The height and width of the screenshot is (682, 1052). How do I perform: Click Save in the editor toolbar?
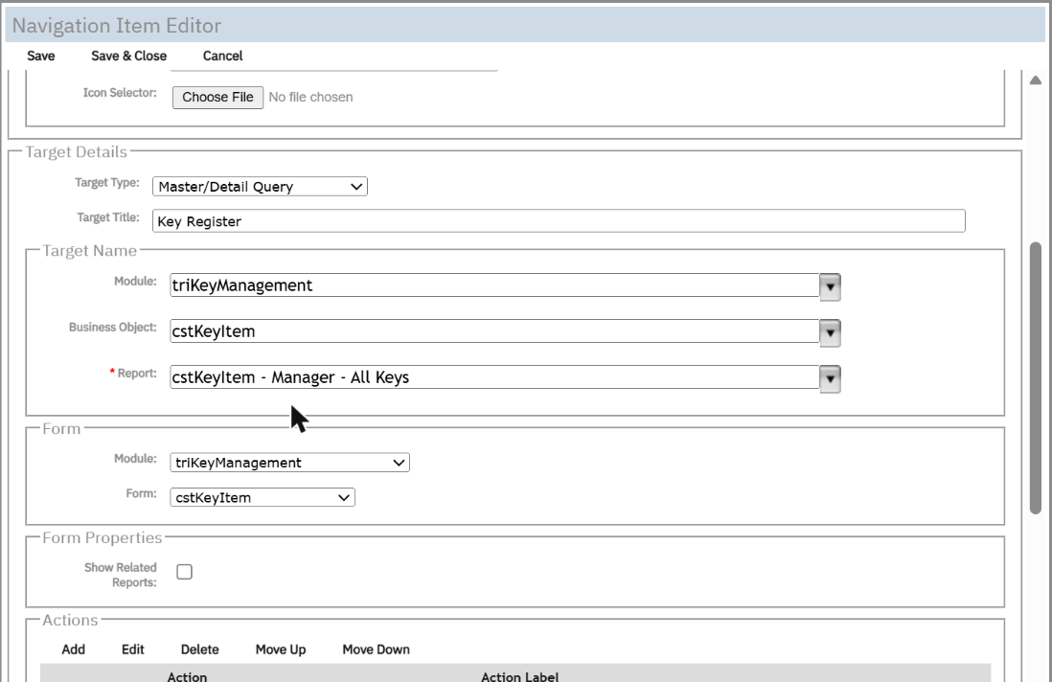(x=41, y=56)
